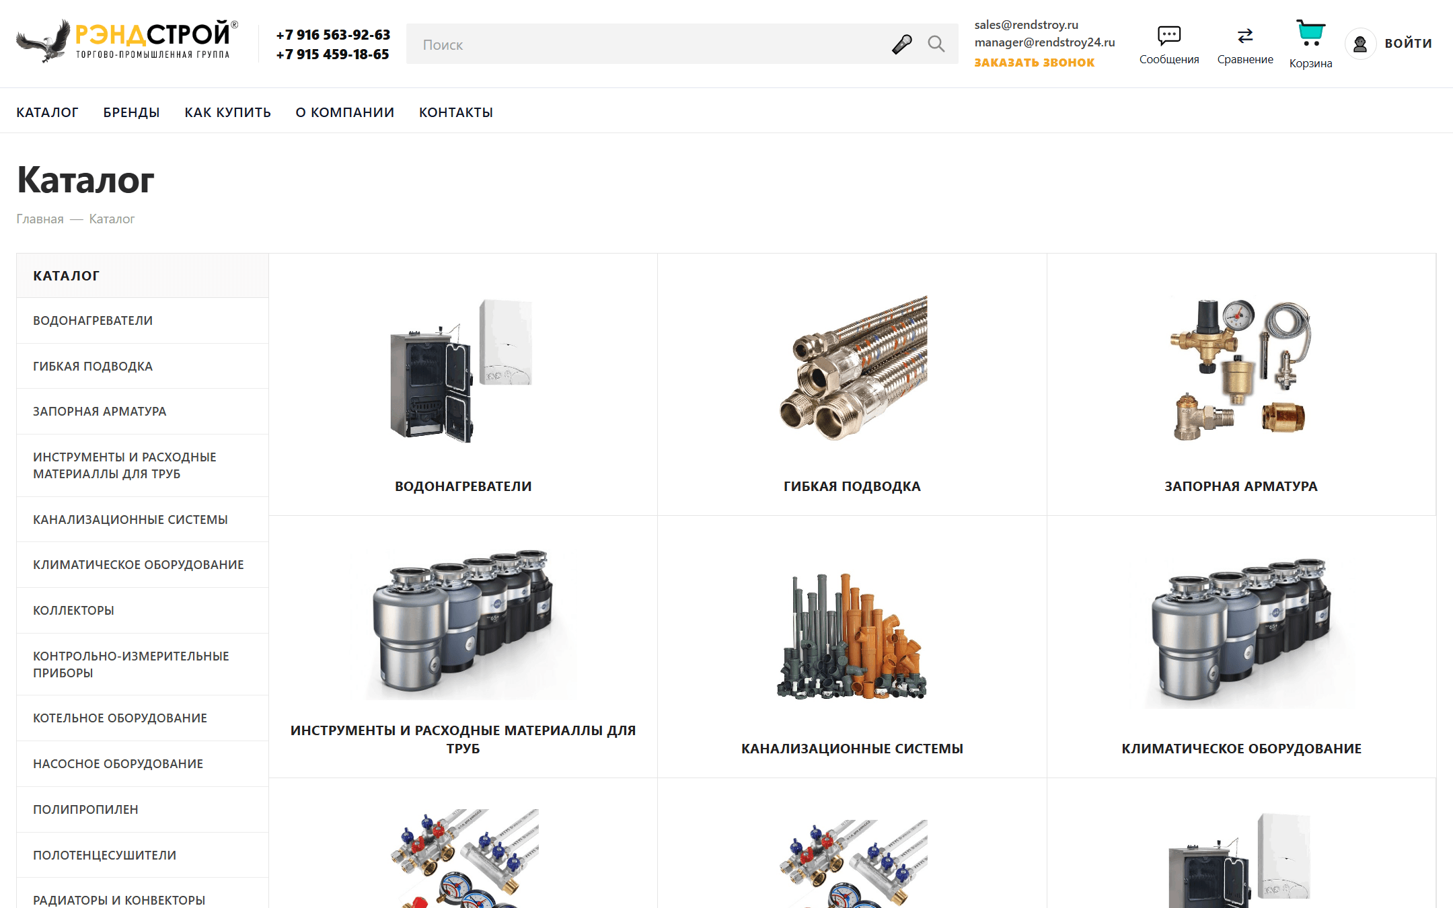Select ПОЛИПРОПИЛЕН in the sidebar
Image resolution: width=1453 pixels, height=908 pixels.
143,810
